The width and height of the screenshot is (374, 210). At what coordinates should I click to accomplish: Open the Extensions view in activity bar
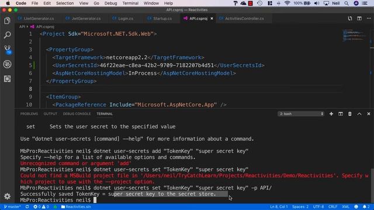[7, 79]
